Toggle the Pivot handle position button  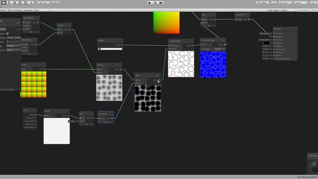tap(43, 2)
